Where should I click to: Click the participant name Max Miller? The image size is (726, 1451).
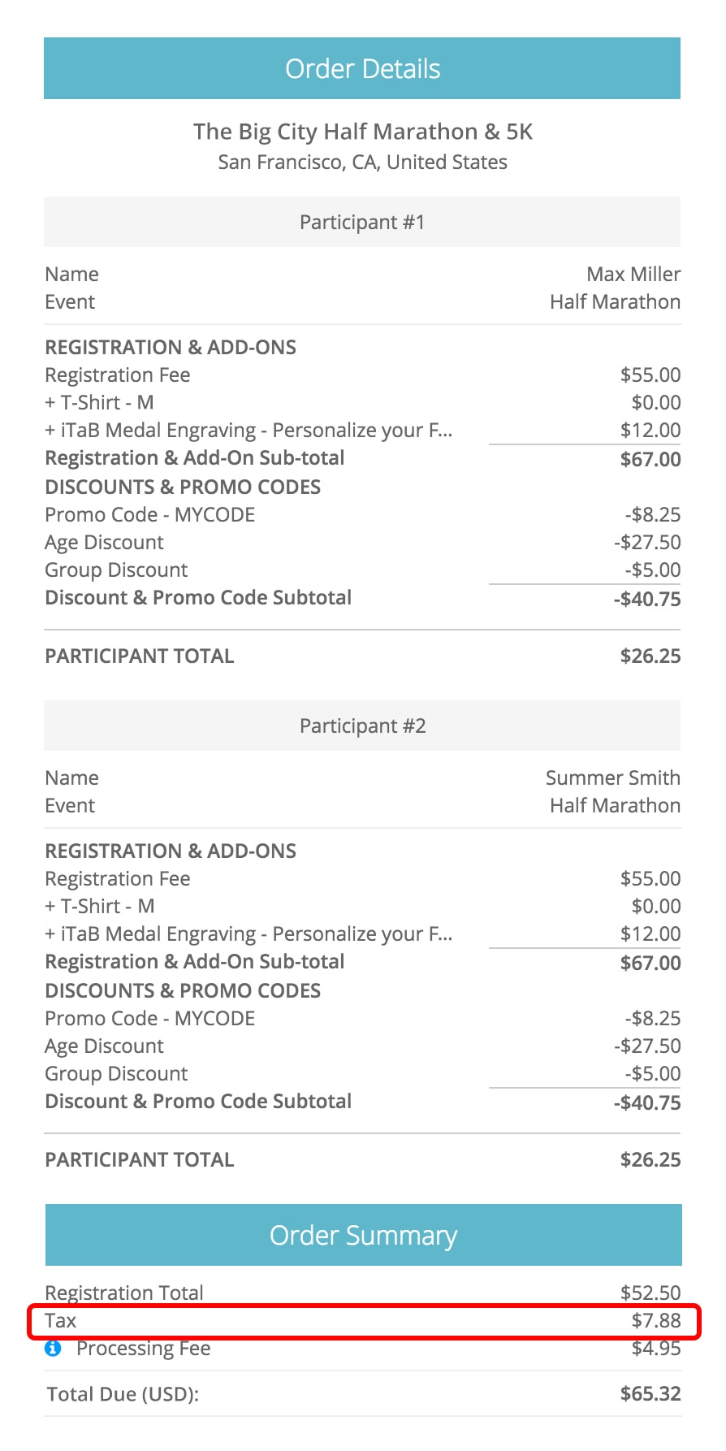(x=633, y=275)
